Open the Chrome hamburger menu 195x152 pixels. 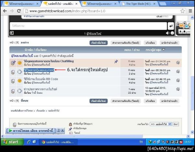click(x=190, y=11)
